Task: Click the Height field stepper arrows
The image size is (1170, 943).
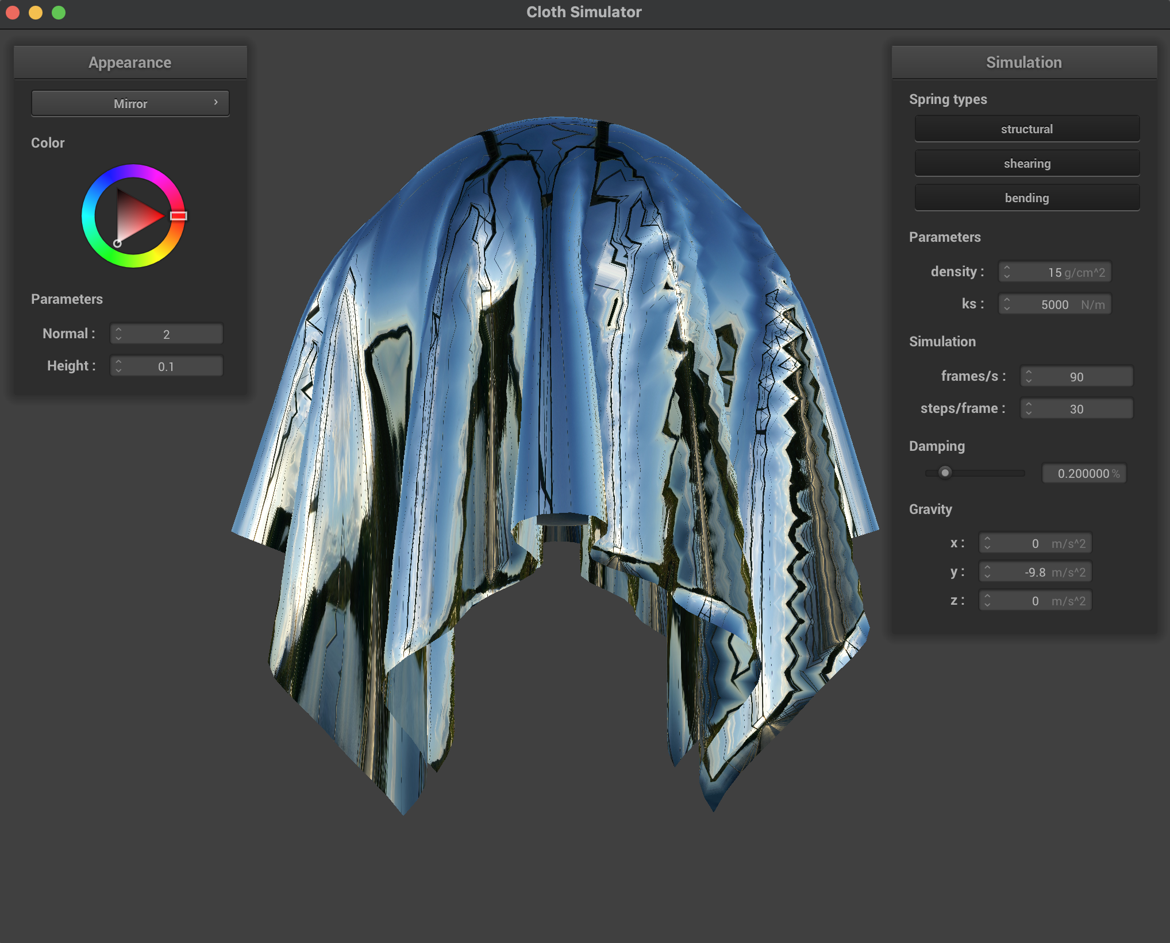Action: click(118, 366)
